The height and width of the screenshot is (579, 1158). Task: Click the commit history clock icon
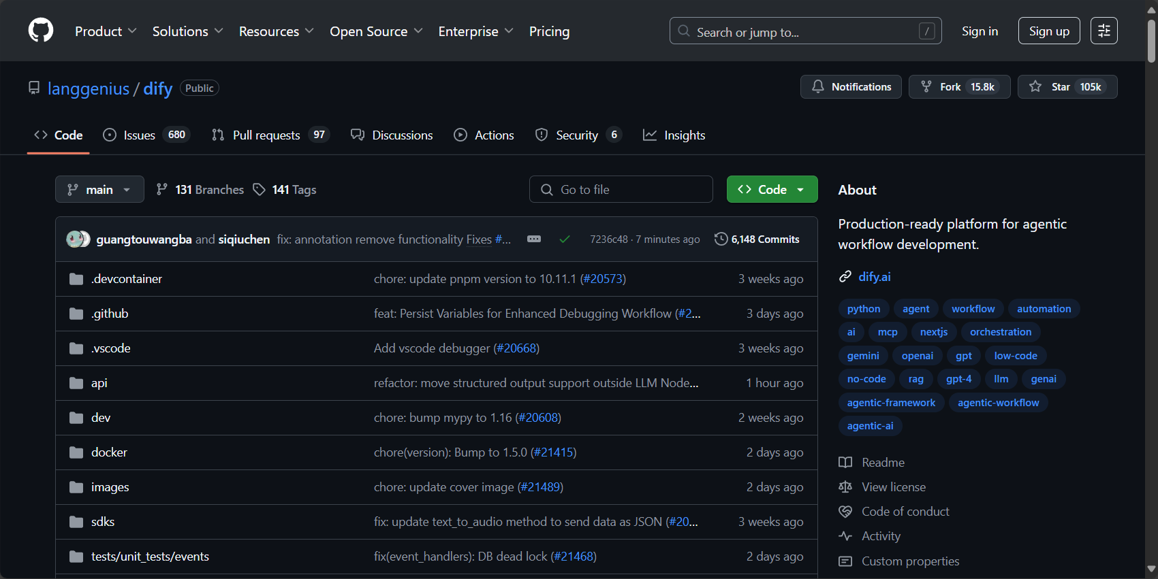coord(721,239)
